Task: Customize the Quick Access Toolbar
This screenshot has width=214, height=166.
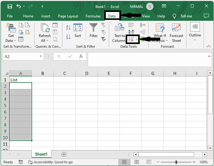Action: click(x=42, y=6)
